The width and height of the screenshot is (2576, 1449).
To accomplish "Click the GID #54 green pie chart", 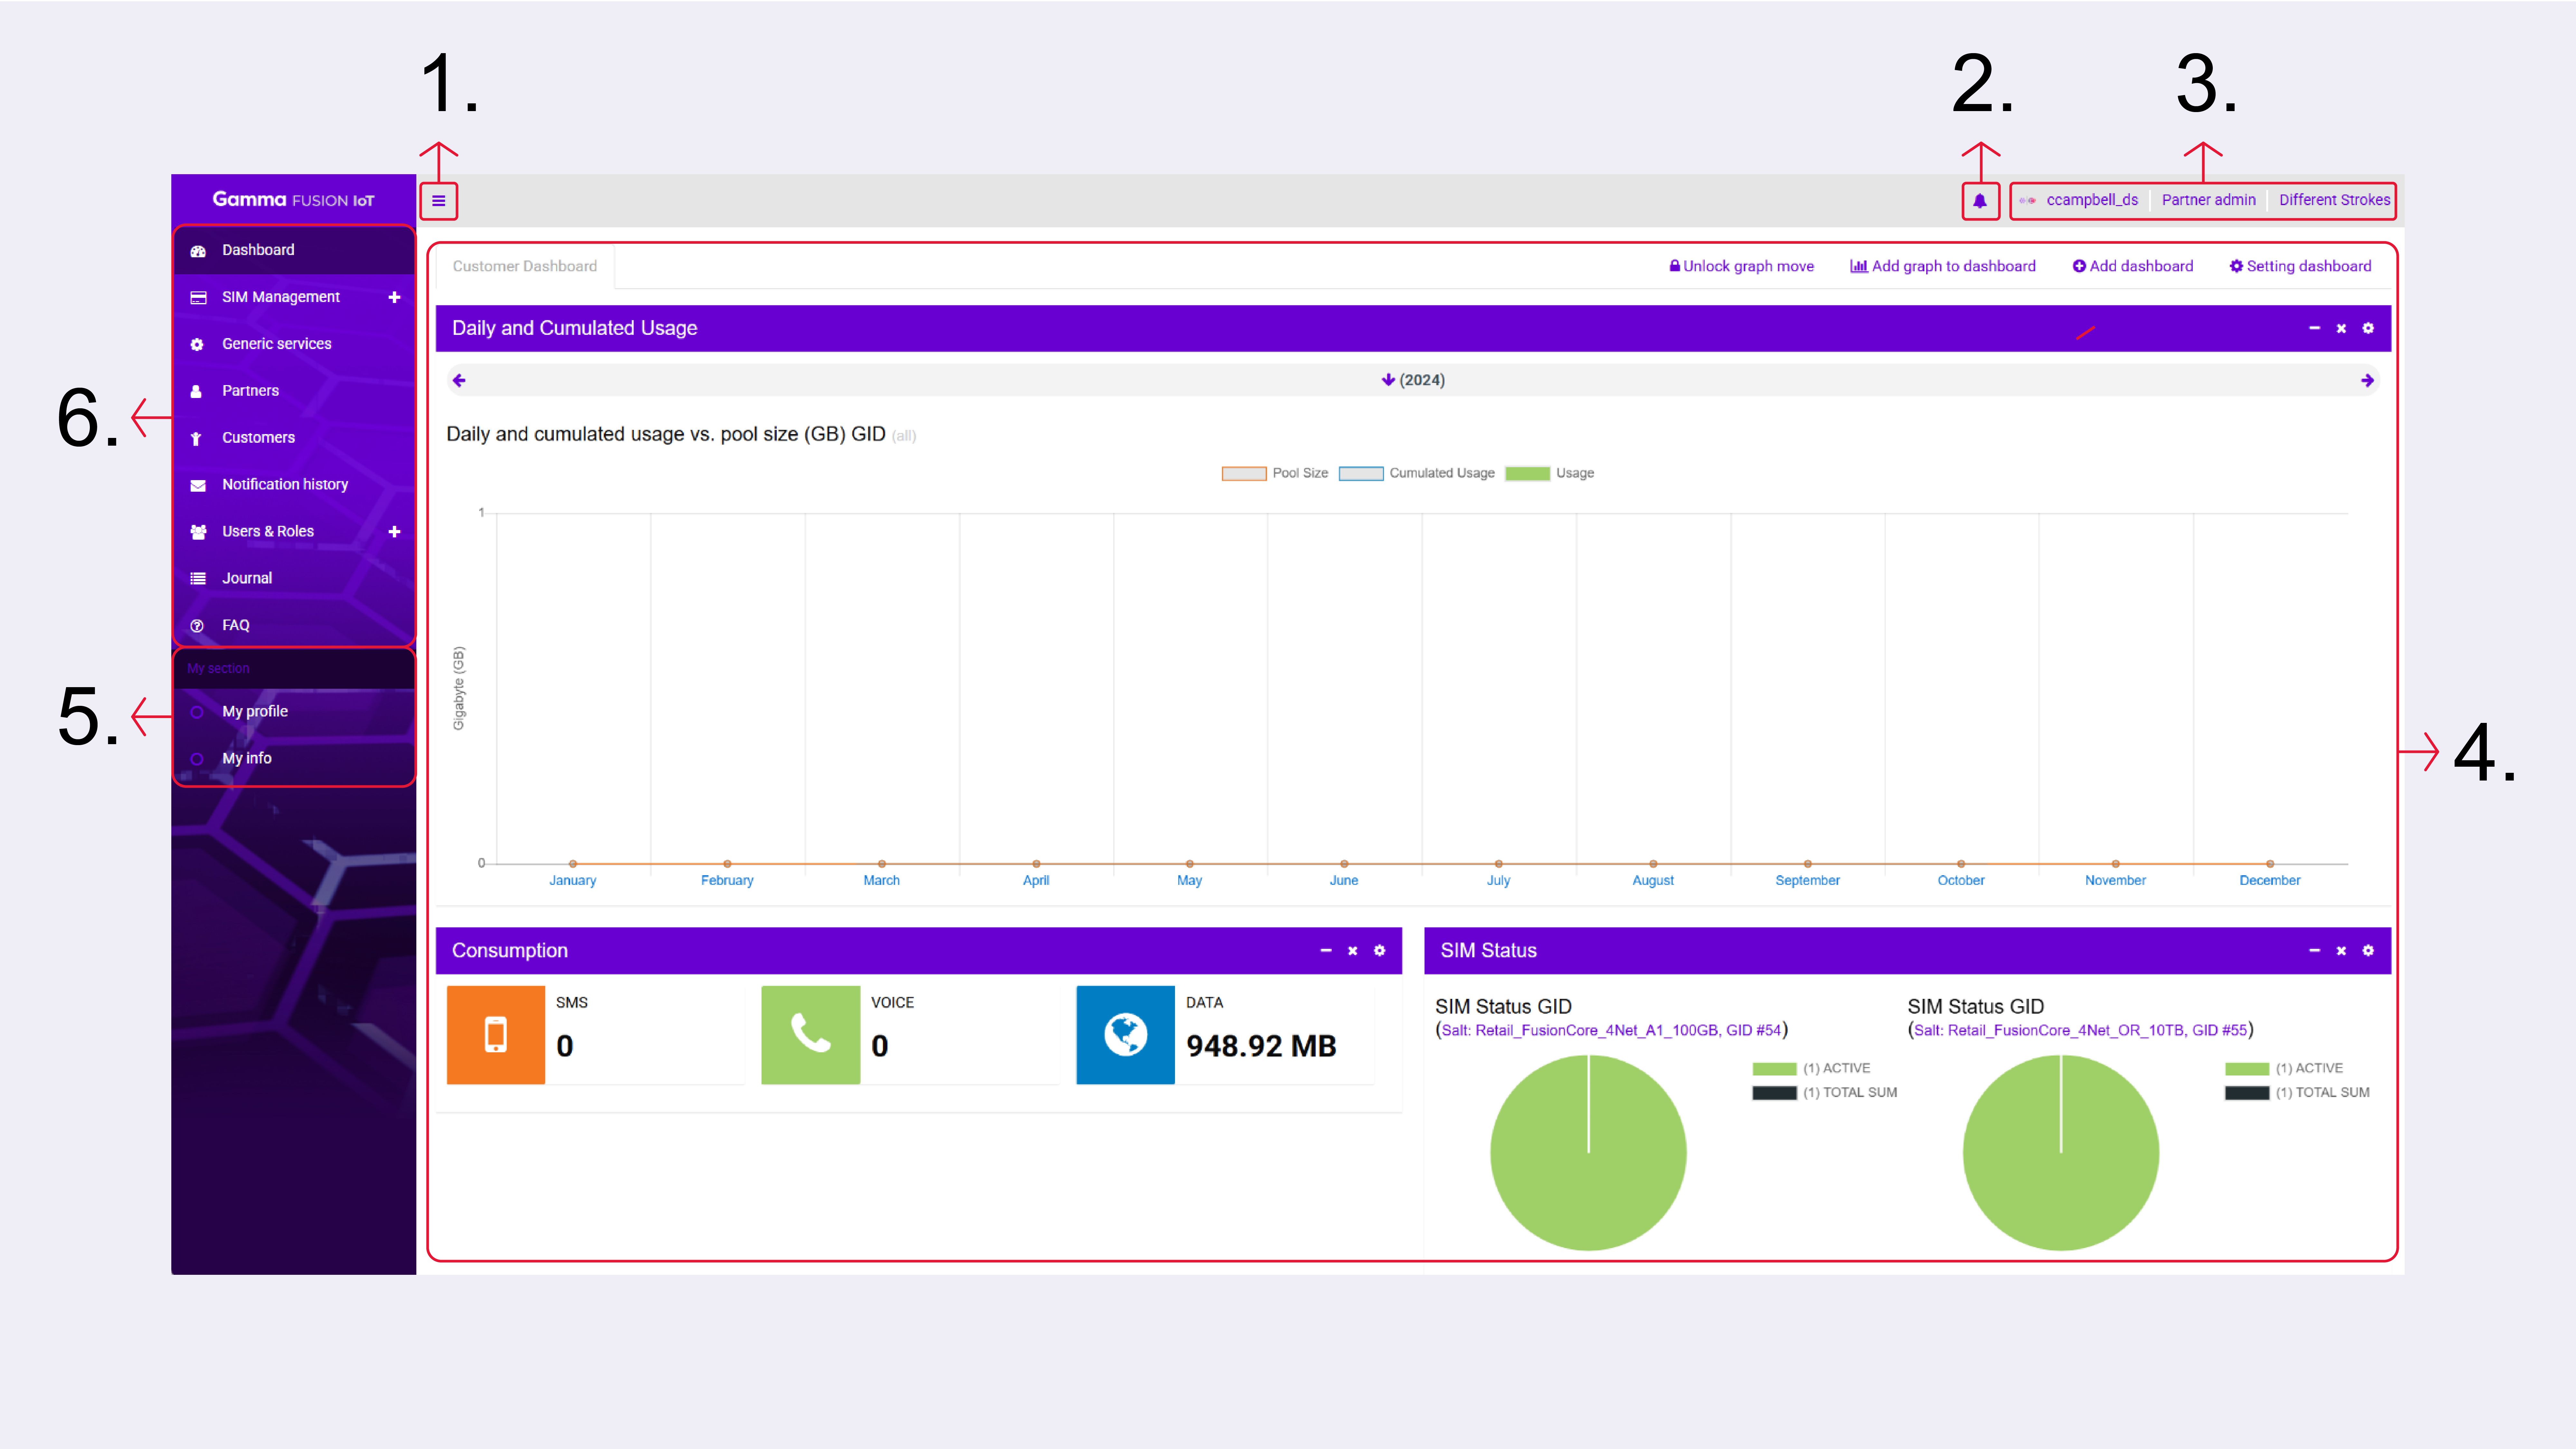I will tap(1588, 1153).
